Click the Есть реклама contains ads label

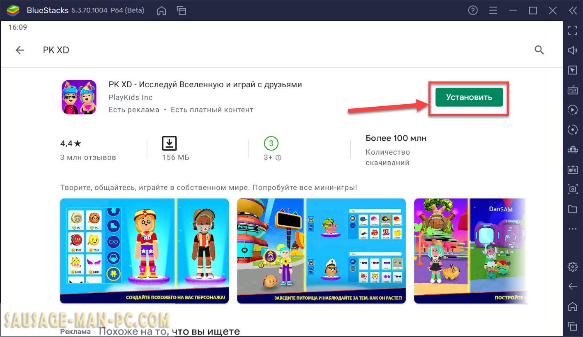coord(134,110)
